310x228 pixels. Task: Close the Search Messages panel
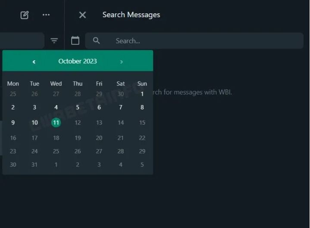tap(82, 15)
